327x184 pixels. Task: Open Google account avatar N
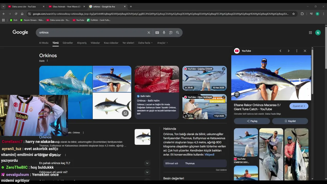pos(318,32)
